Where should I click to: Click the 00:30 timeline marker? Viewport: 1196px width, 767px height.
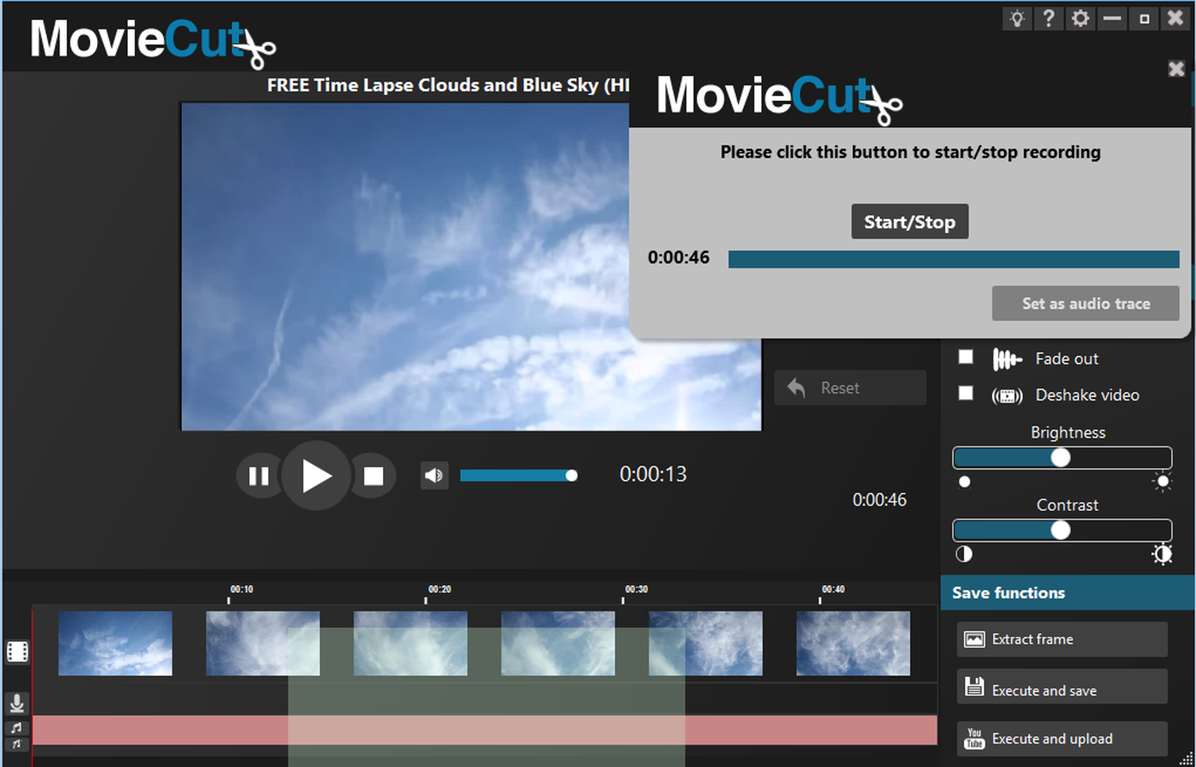pyautogui.click(x=636, y=589)
